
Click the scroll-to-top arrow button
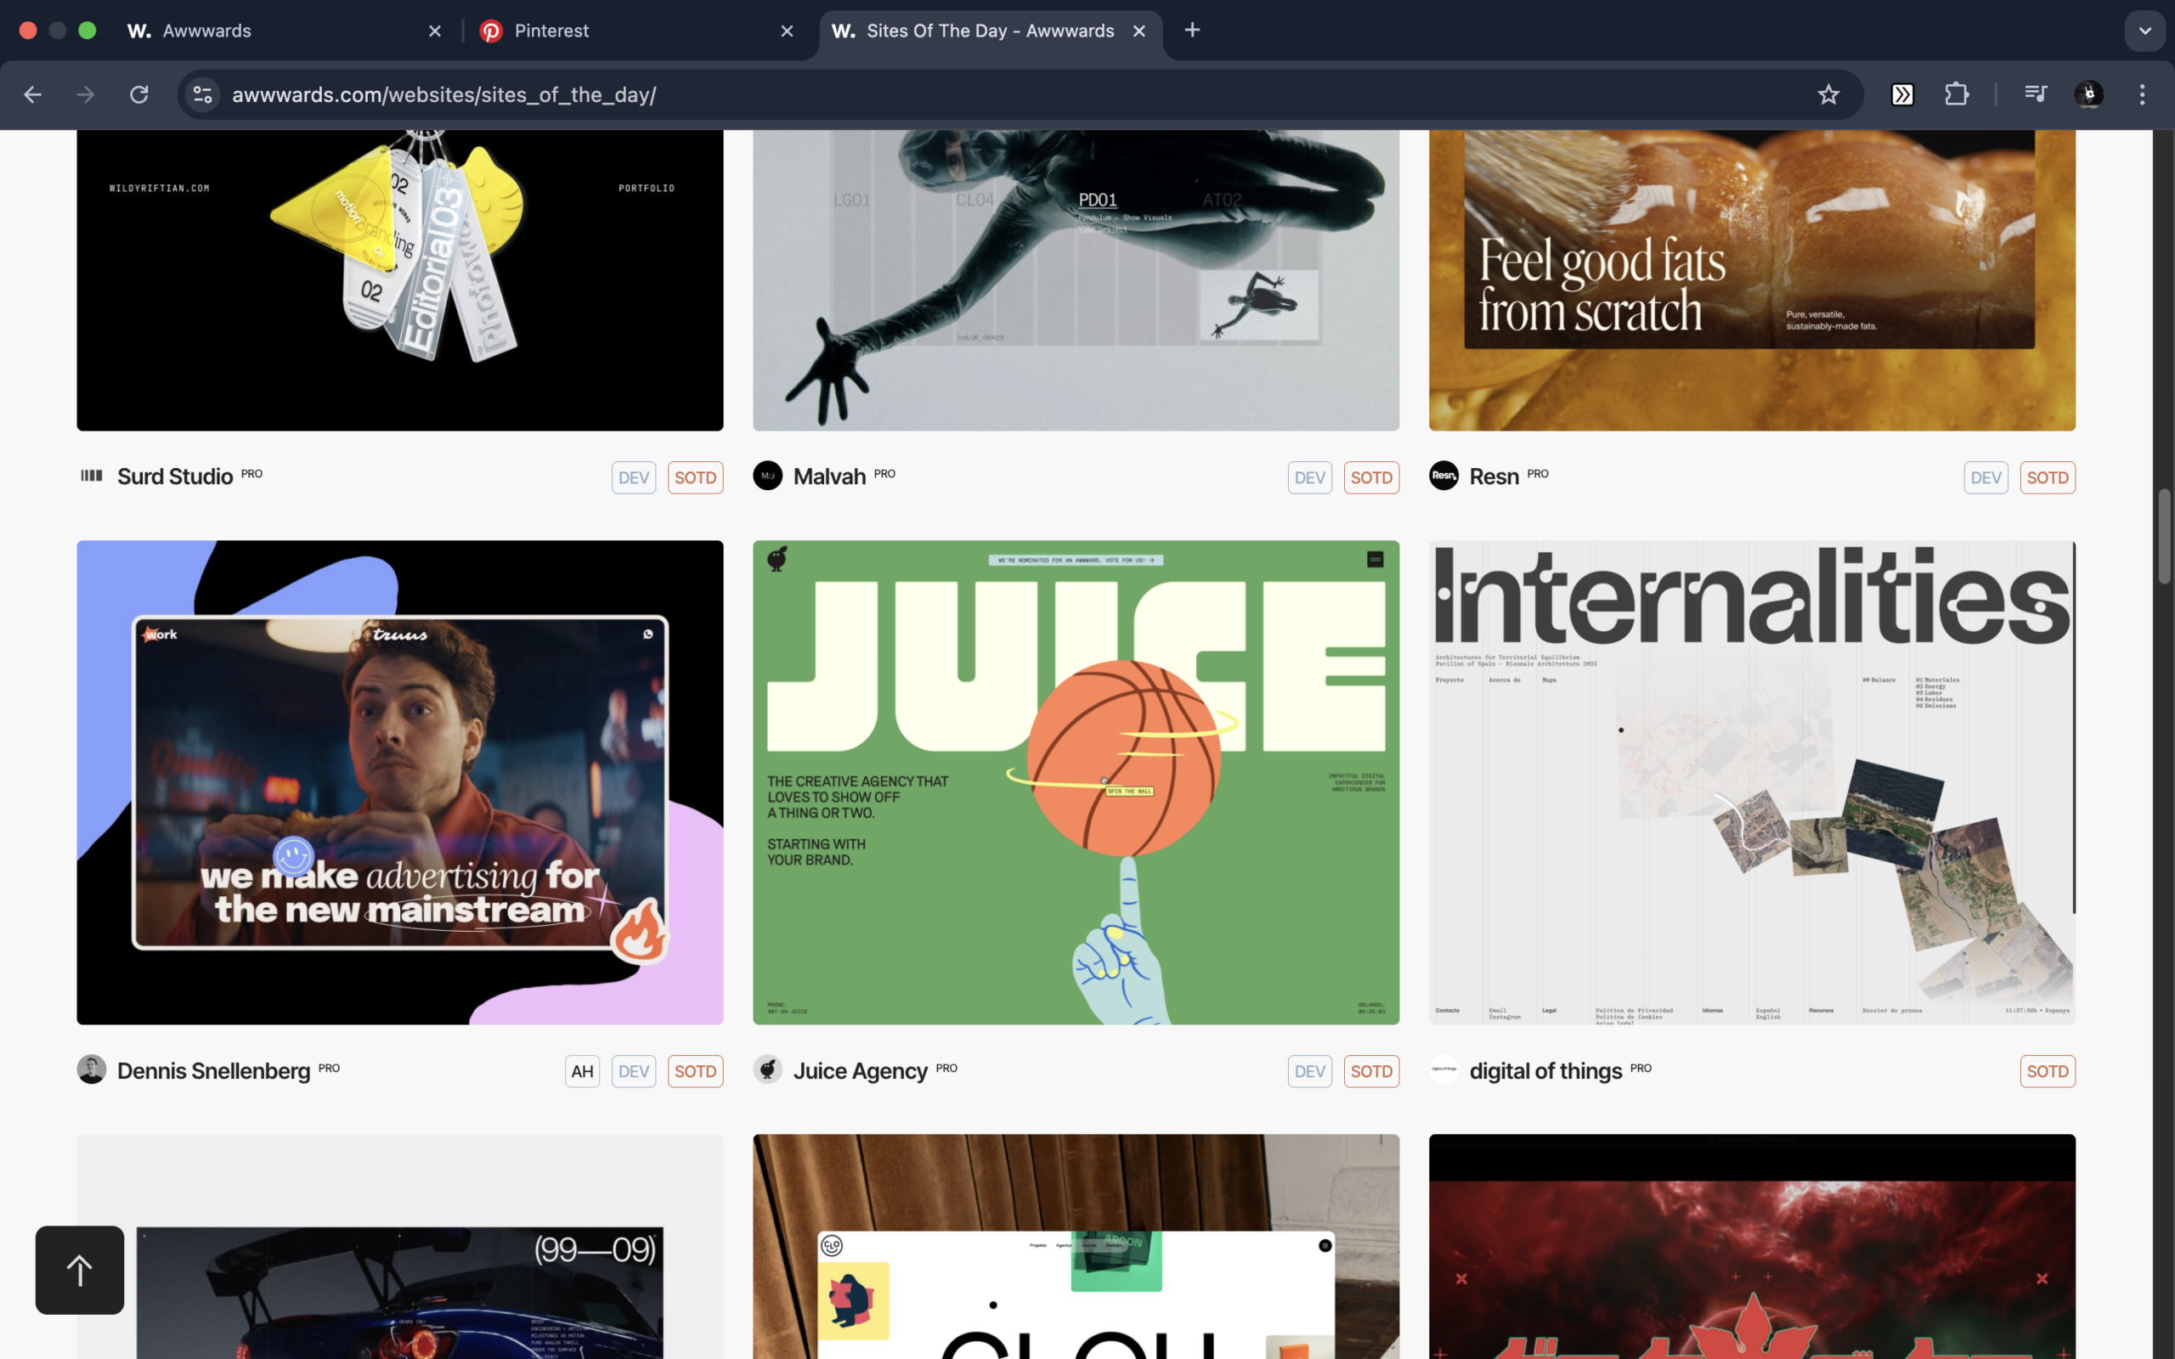pos(79,1269)
